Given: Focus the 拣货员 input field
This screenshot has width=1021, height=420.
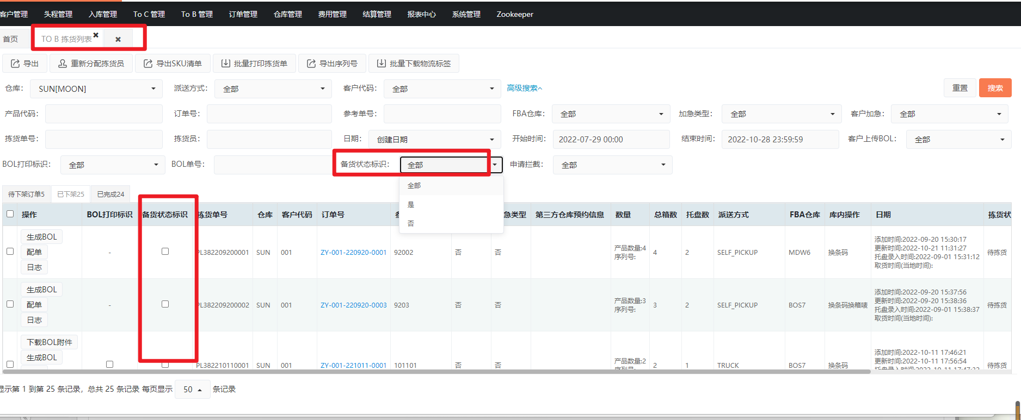Looking at the screenshot, I should coord(269,139).
